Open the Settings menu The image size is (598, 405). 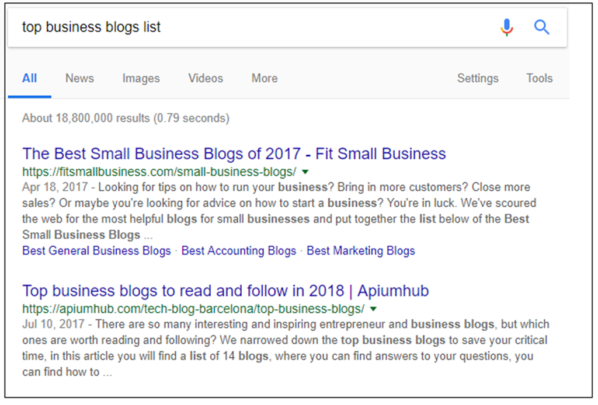[x=477, y=78]
